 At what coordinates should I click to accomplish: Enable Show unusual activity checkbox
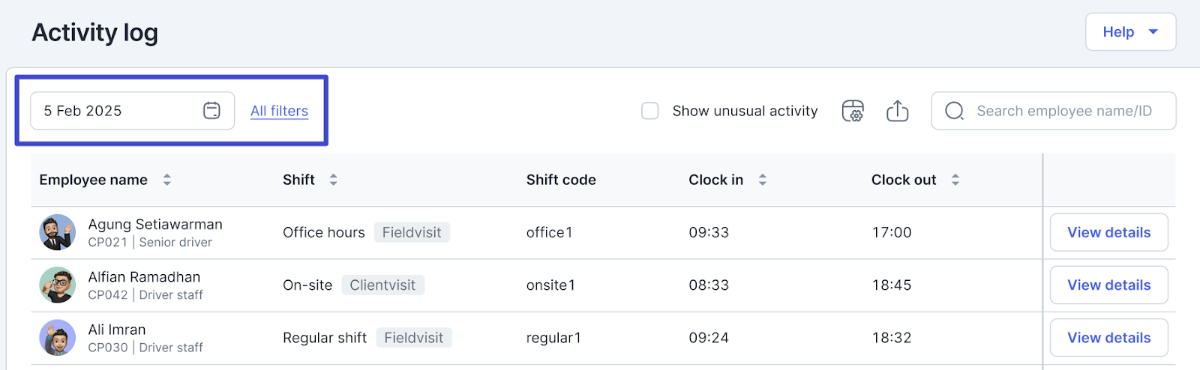tap(650, 111)
